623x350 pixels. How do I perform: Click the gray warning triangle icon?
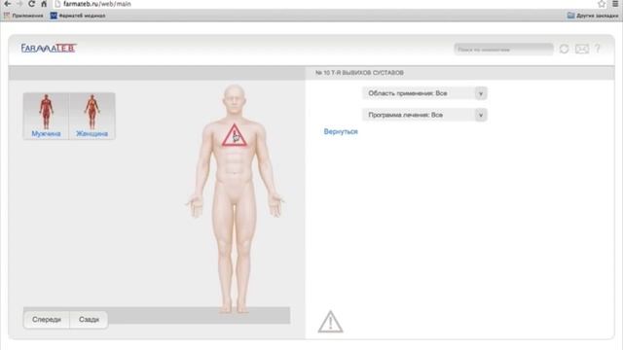pyautogui.click(x=330, y=322)
